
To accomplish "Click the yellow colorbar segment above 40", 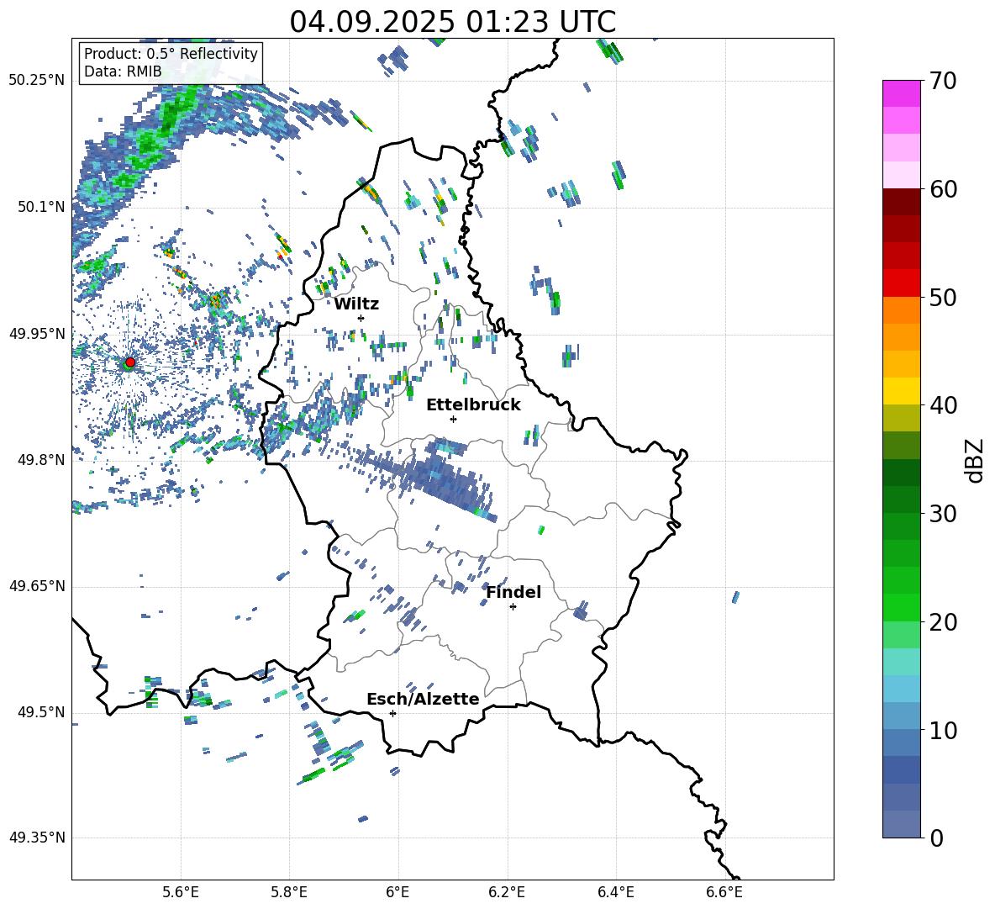I will (x=901, y=390).
